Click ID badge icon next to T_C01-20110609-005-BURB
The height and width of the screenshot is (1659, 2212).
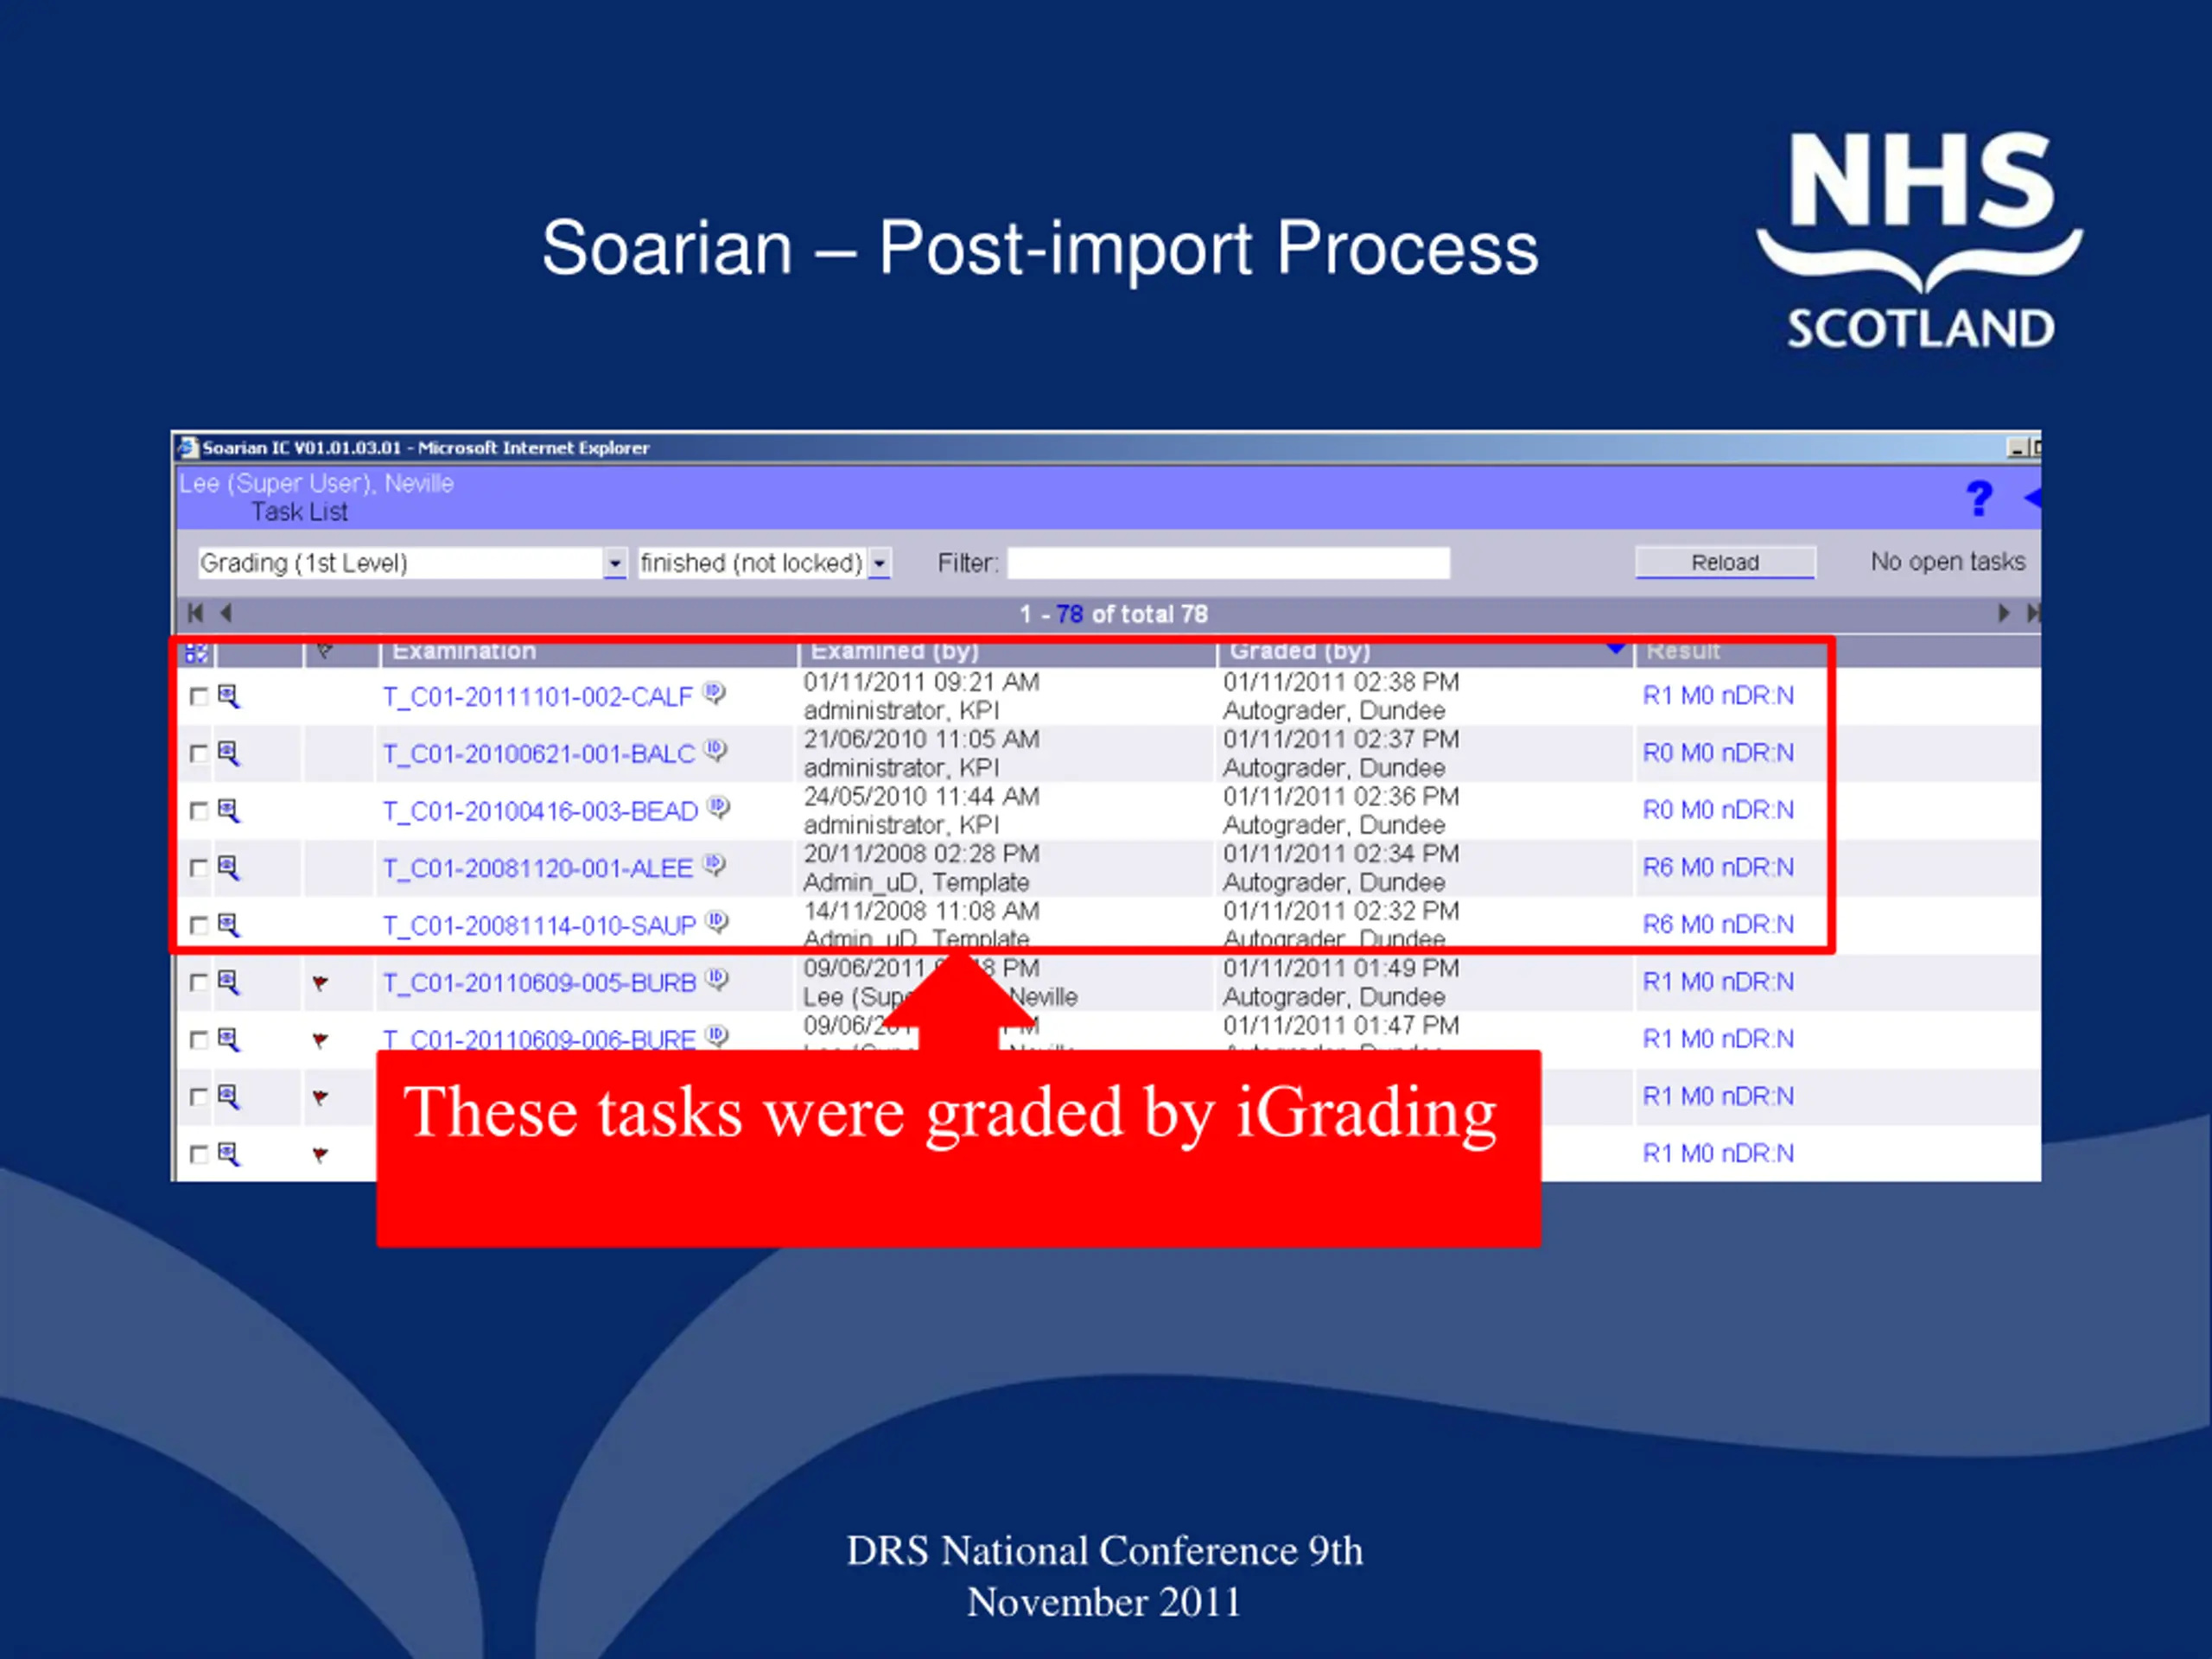coord(716,978)
